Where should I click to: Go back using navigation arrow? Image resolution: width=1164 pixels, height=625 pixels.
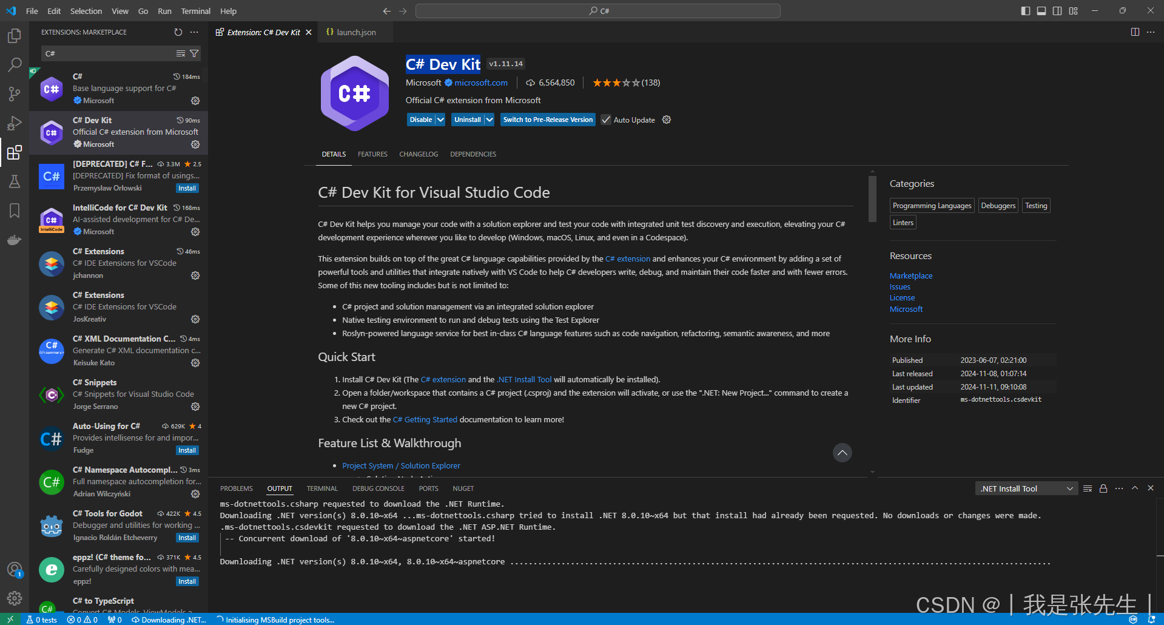(x=387, y=11)
